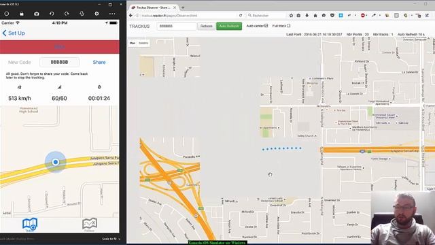The image size is (435, 245).
Task: Switch web map to Plan view
Action: (133, 43)
